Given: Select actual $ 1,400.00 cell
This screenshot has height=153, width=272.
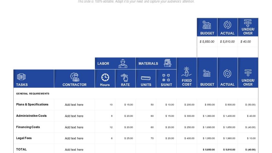Looking at the screenshot, I should click(229, 116).
